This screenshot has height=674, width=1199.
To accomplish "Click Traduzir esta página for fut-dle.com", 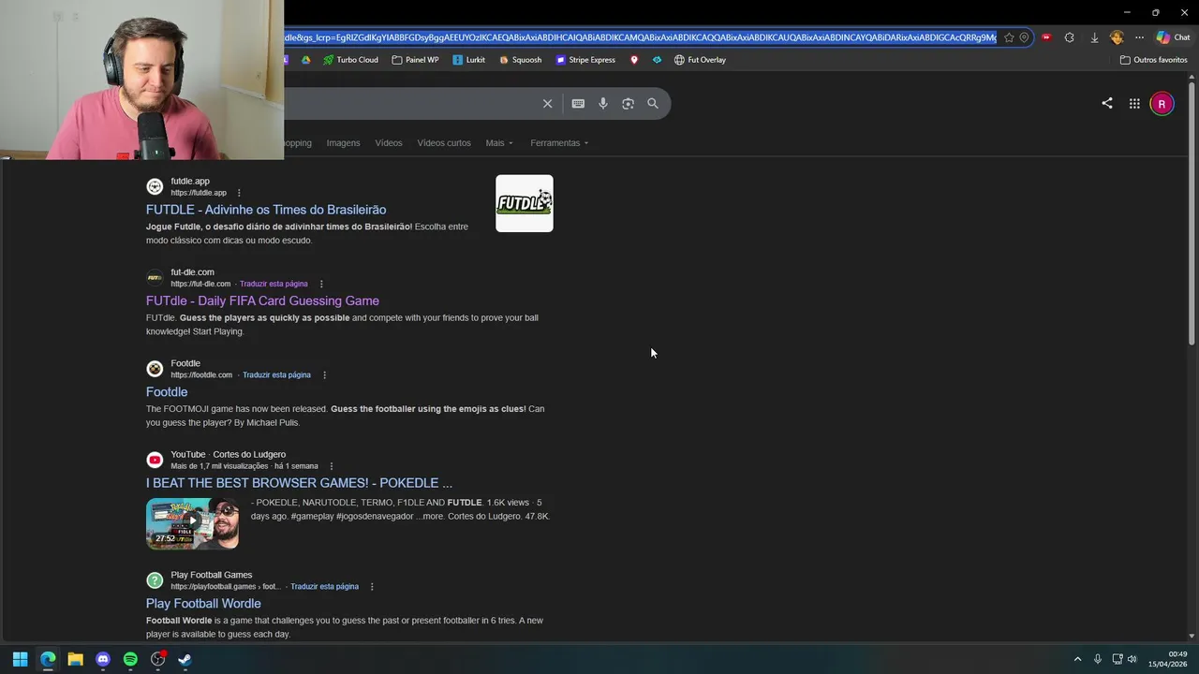I will tap(274, 284).
